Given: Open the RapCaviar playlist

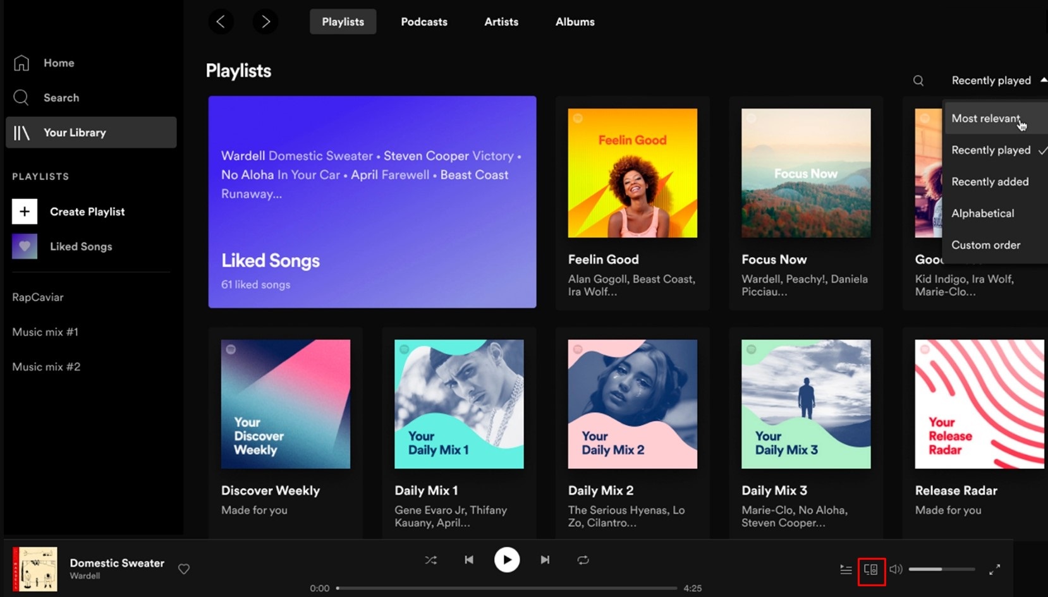Looking at the screenshot, I should pos(38,297).
